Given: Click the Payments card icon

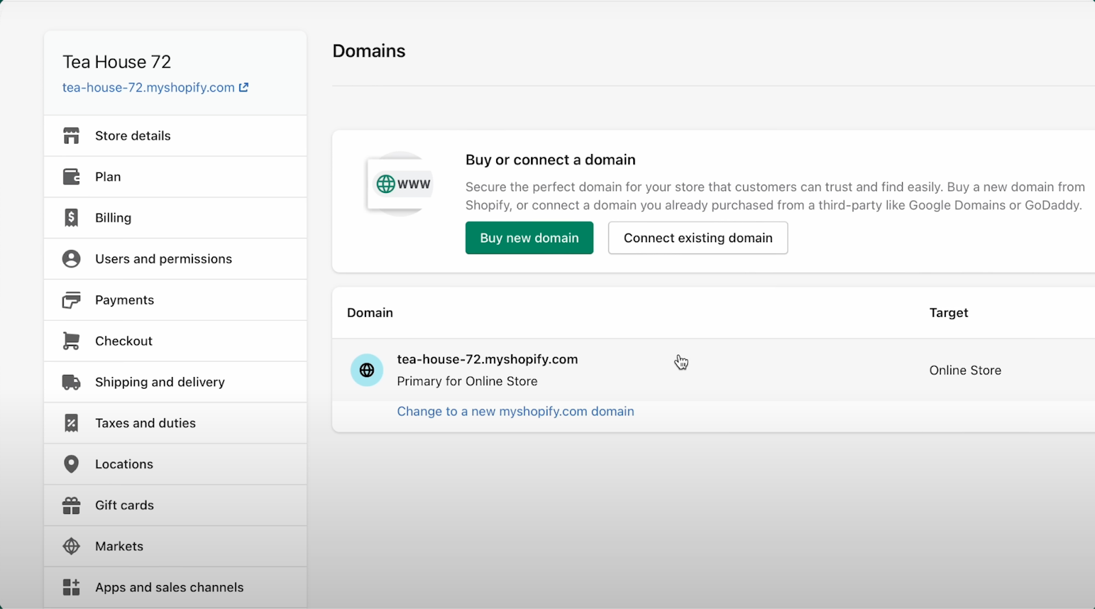Looking at the screenshot, I should (71, 300).
